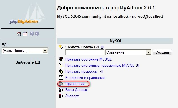Click the gears processes icon

[61, 71]
